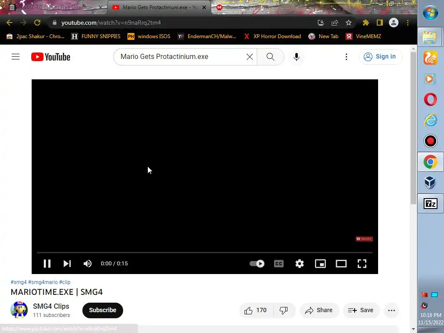Share the video

319,310
